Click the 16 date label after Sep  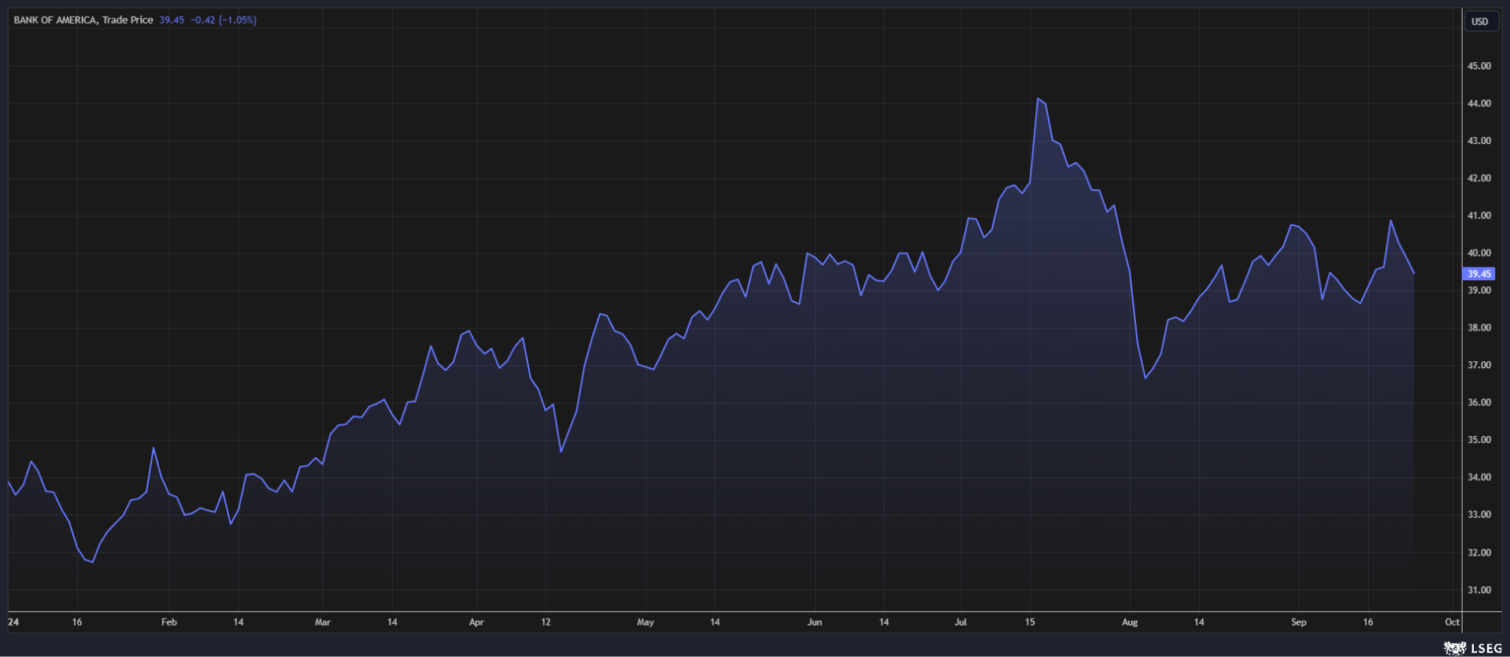(1368, 622)
